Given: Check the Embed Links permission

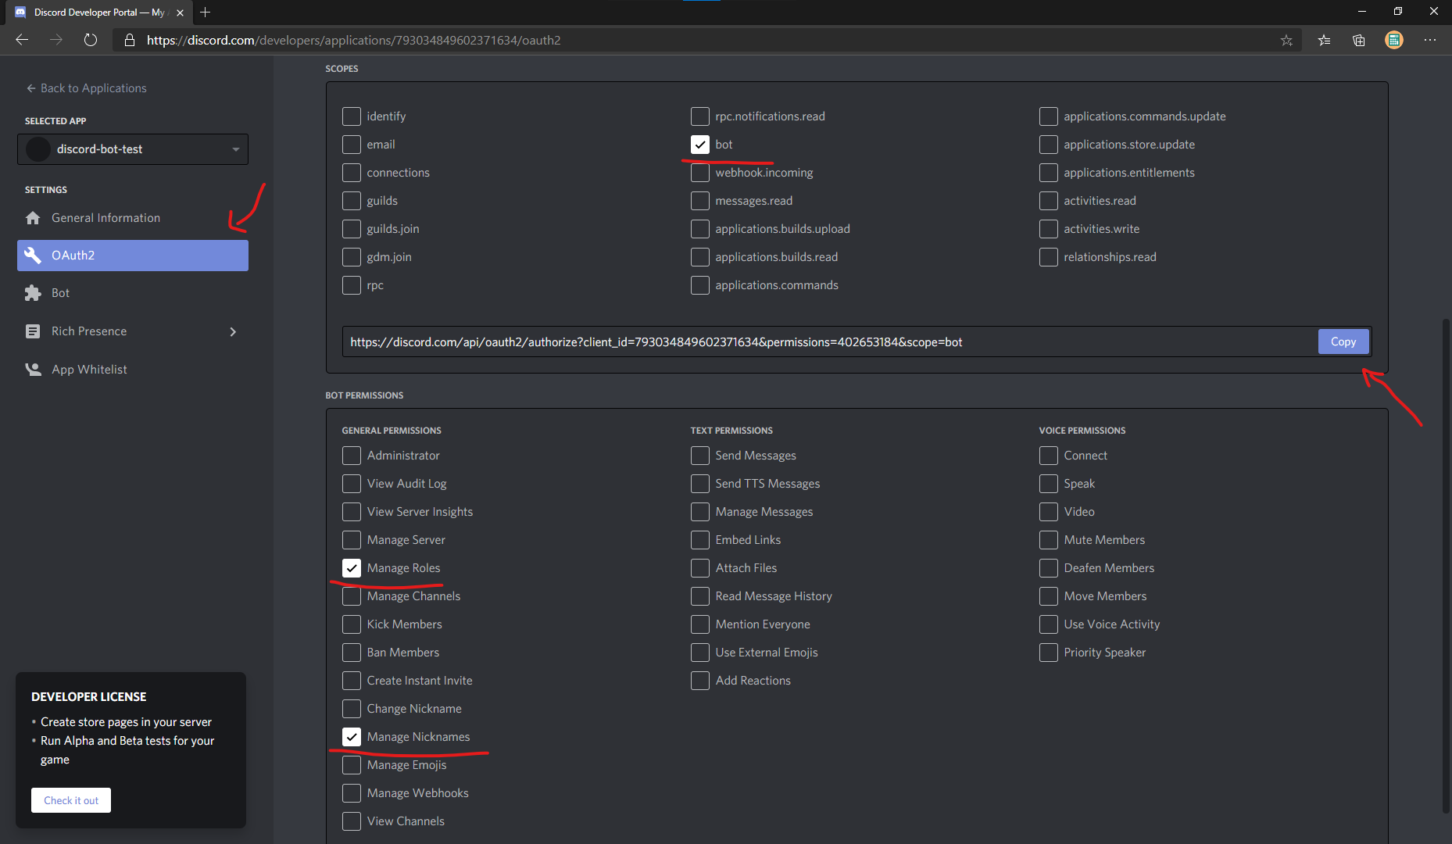Looking at the screenshot, I should tap(700, 540).
